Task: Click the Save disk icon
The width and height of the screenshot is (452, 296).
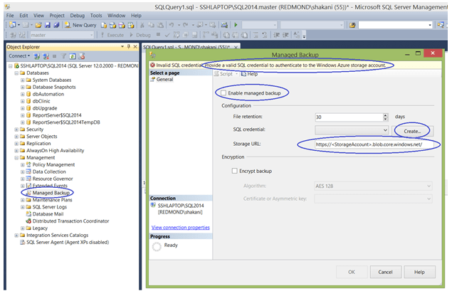Action: tap(48, 25)
